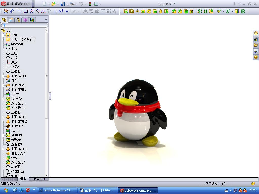259x194 pixels.
Task: Click the green Curves tool icon
Action: point(228,11)
